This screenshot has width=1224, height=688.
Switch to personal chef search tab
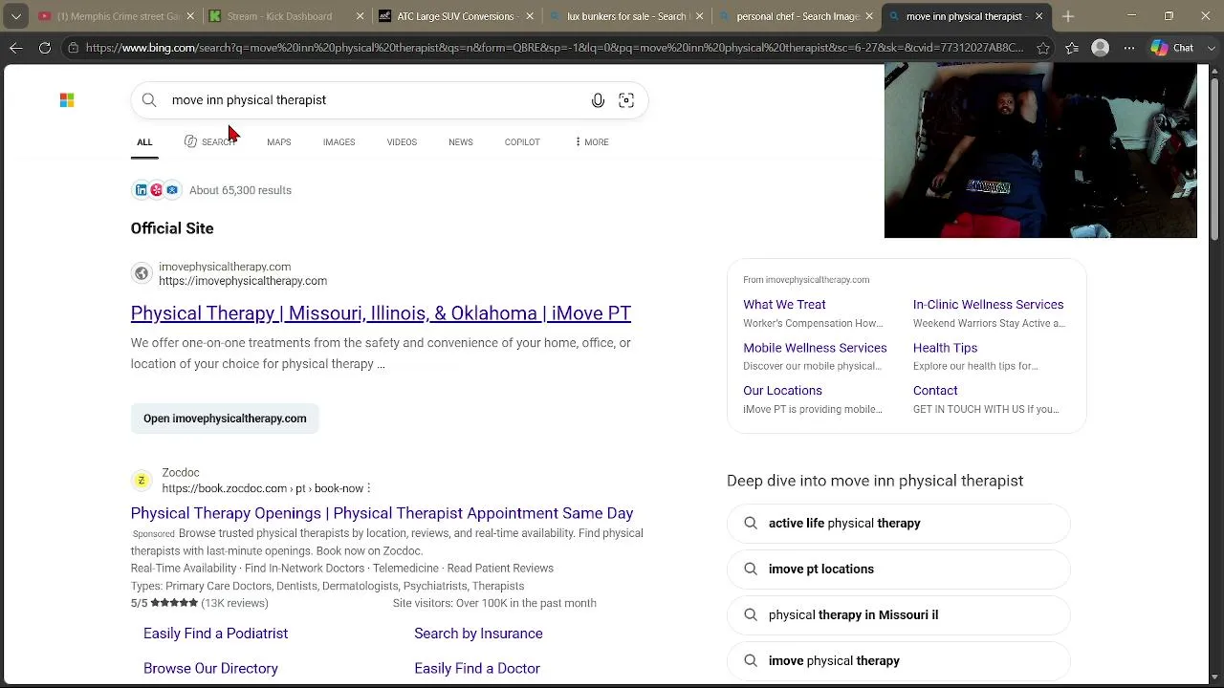click(x=797, y=16)
